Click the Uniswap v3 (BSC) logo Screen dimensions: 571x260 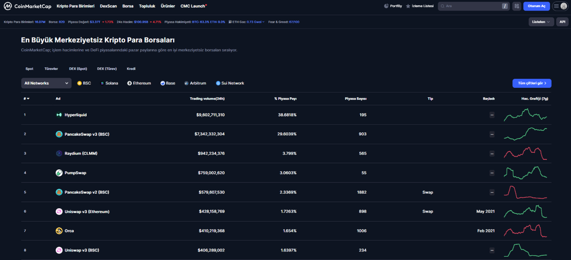[x=59, y=250]
